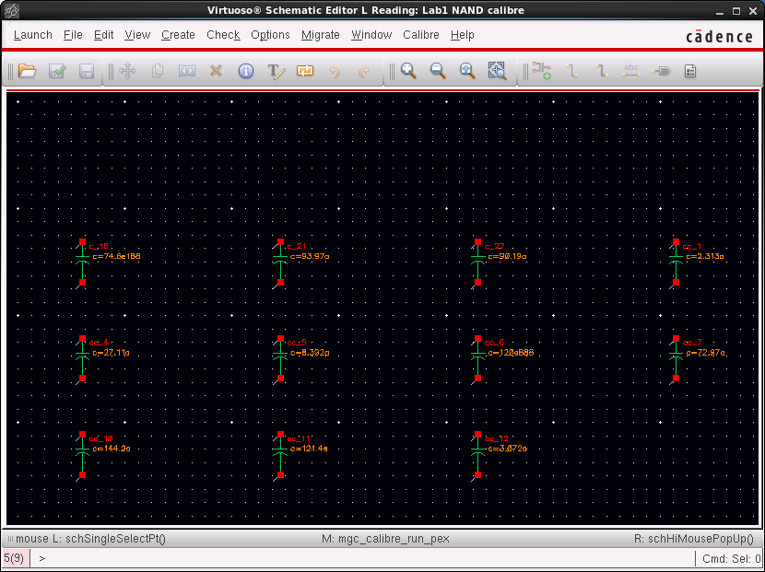
Task: Click the Zoom Out magnifier icon
Action: point(438,71)
